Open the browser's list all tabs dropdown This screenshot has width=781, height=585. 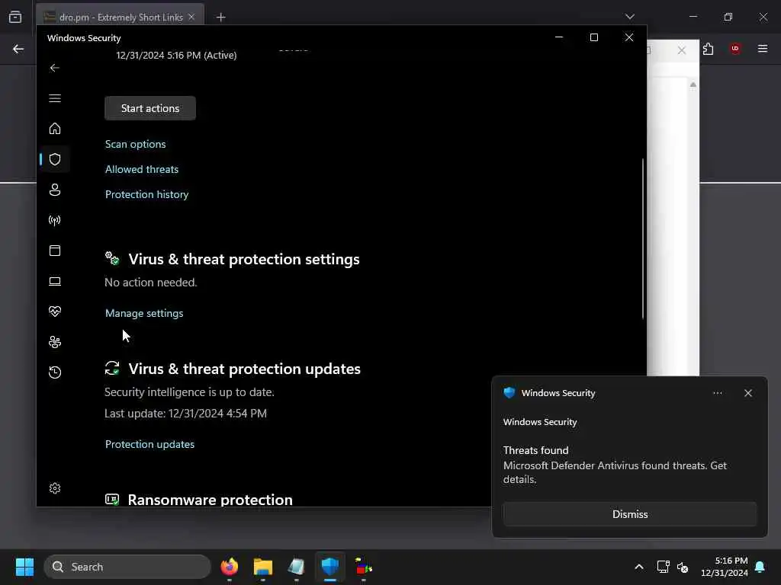coord(629,17)
